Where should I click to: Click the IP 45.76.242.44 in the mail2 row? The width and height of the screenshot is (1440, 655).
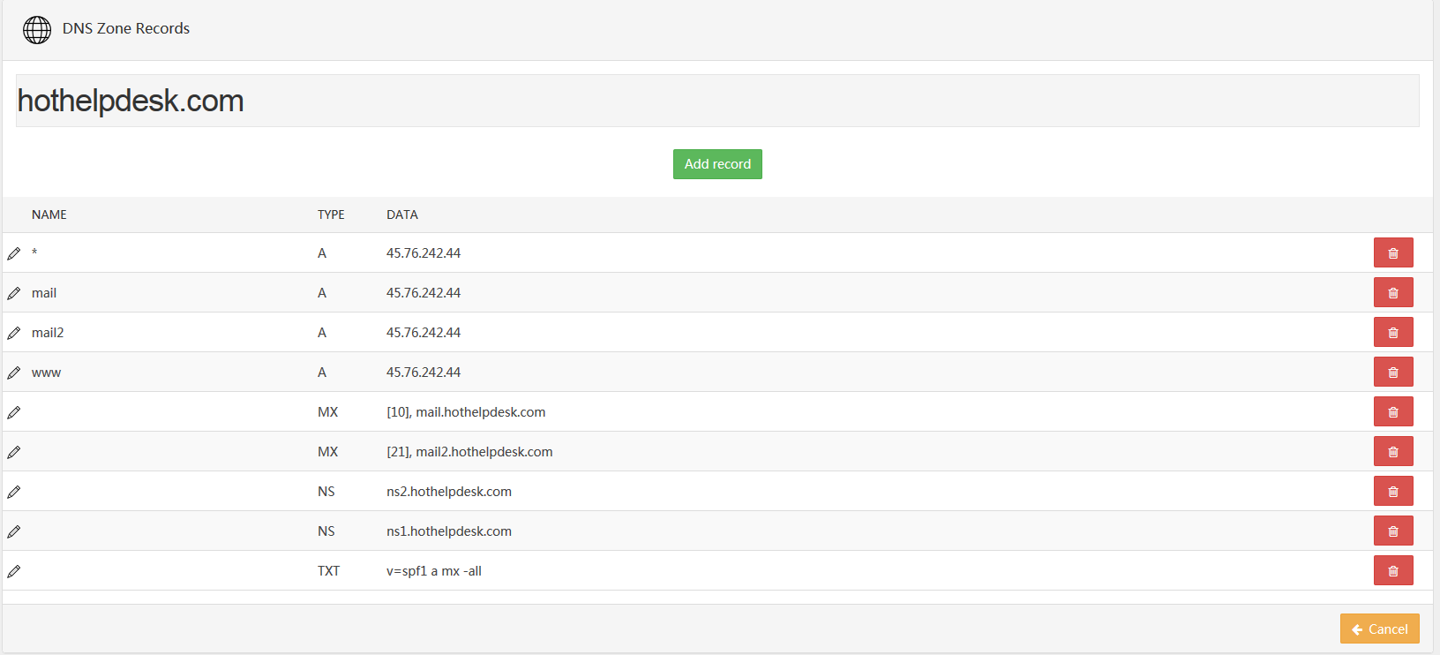click(x=424, y=333)
